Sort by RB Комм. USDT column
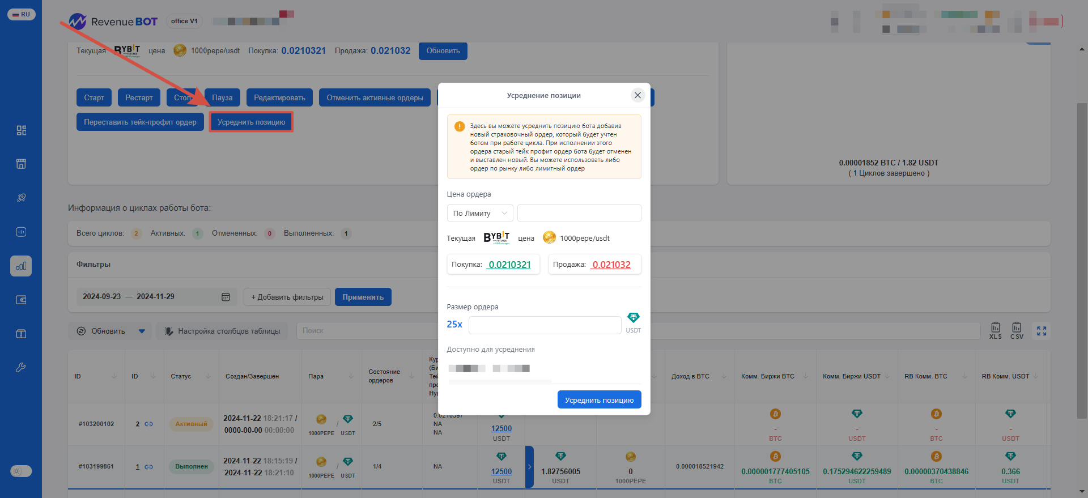The height and width of the screenshot is (498, 1088). pyautogui.click(x=1035, y=376)
